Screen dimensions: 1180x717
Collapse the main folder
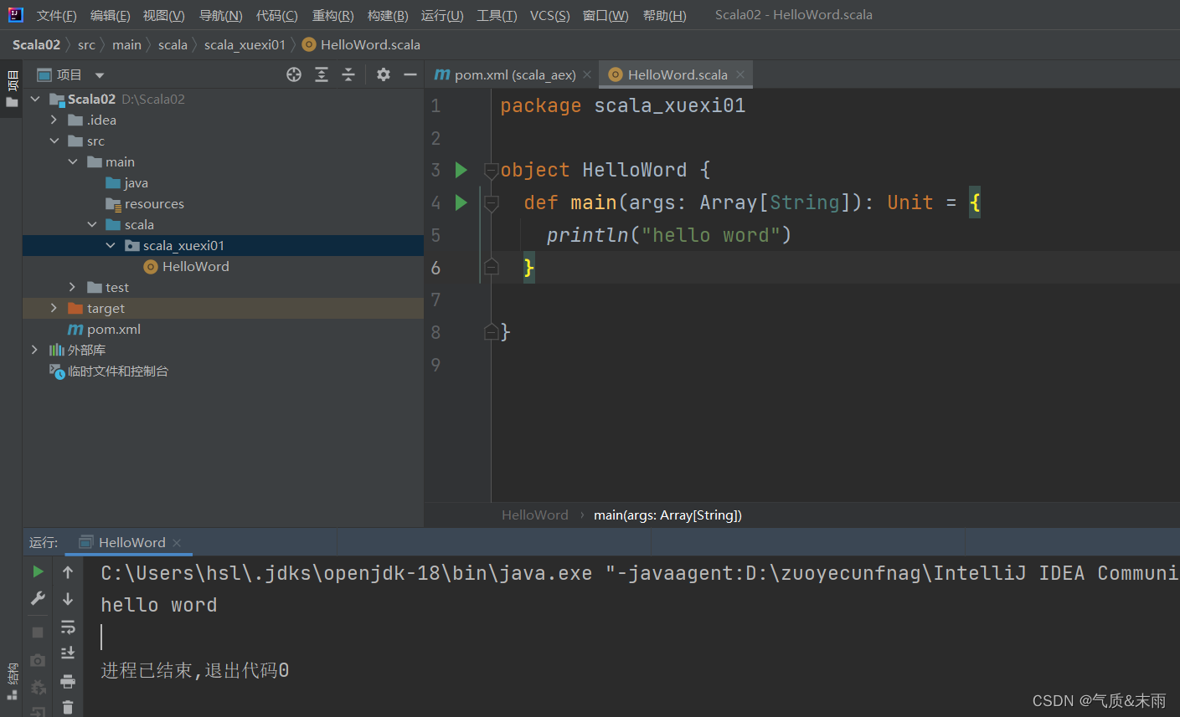pos(73,161)
